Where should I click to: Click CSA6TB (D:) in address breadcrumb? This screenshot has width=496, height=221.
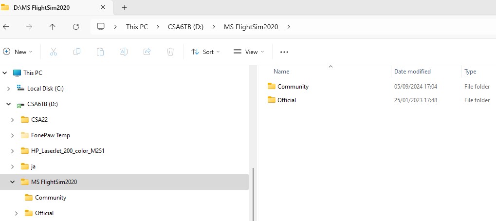(x=185, y=27)
